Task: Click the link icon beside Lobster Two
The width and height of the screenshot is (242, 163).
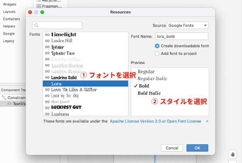Action: tap(47, 53)
